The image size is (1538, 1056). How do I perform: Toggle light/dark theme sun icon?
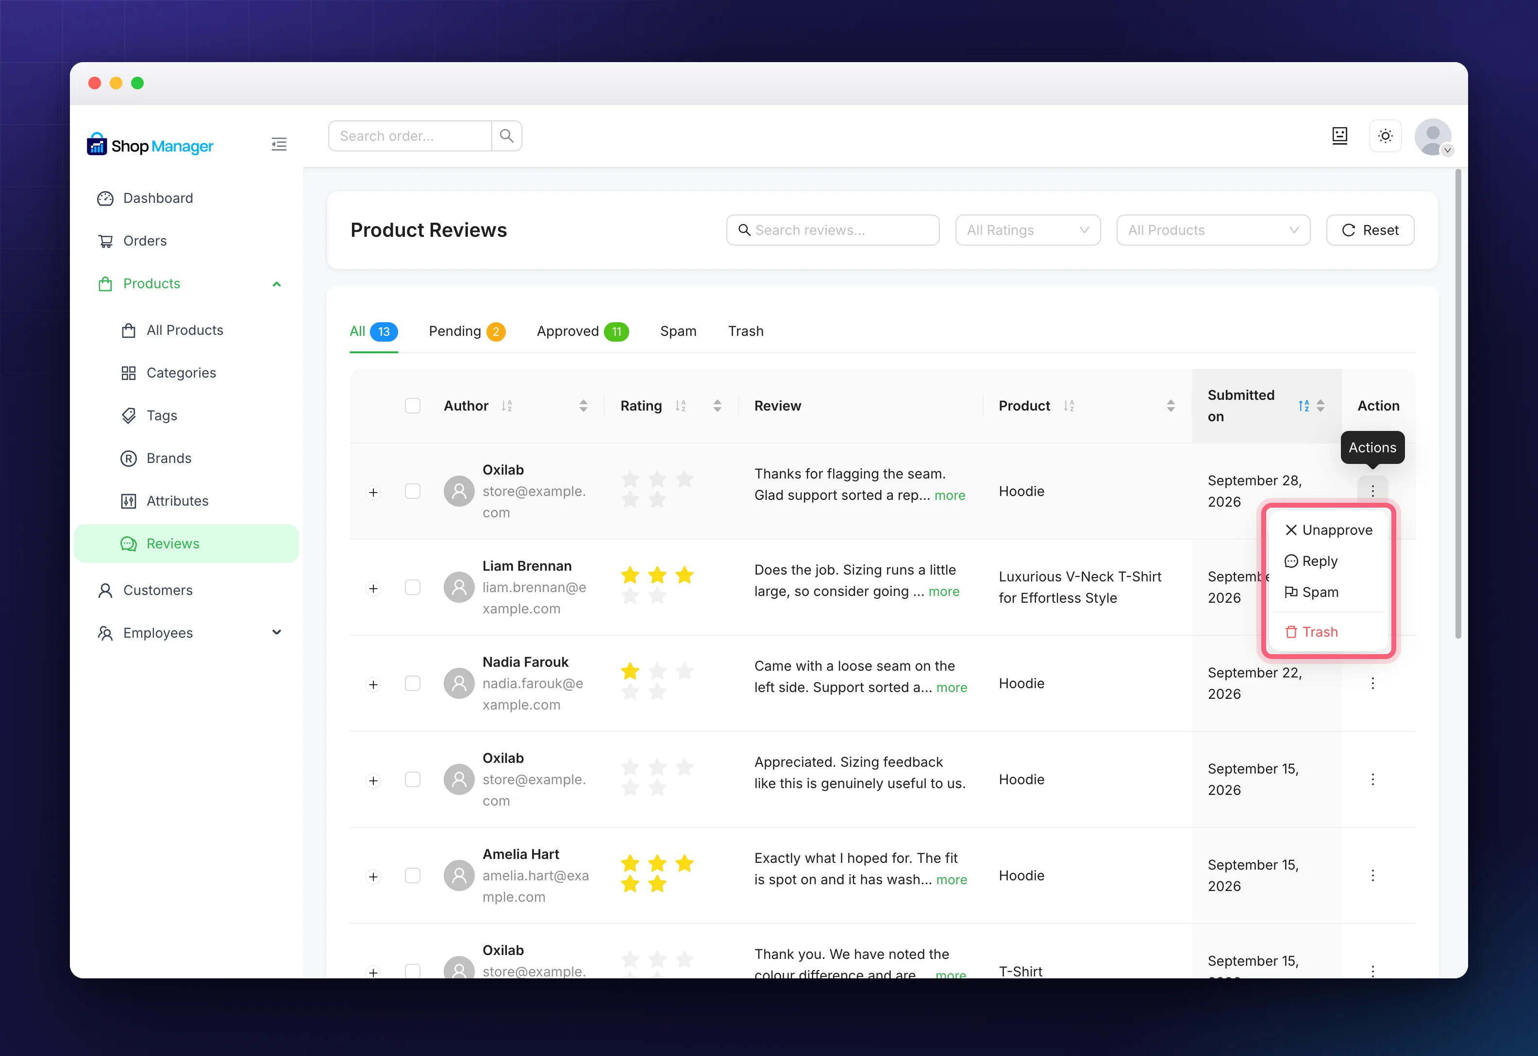tap(1385, 135)
